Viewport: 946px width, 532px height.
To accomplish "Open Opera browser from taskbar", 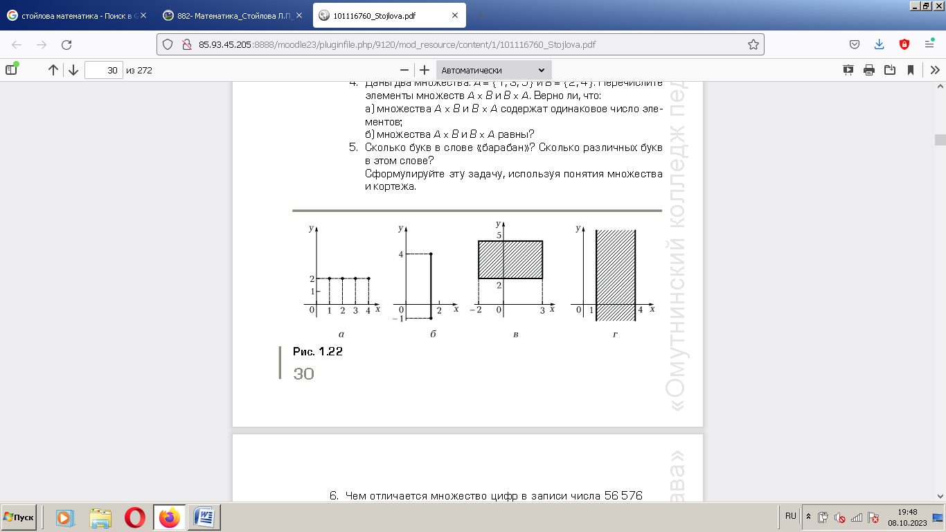I will click(135, 517).
